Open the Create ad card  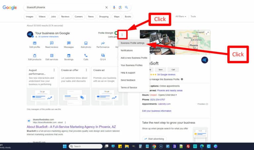107,86
